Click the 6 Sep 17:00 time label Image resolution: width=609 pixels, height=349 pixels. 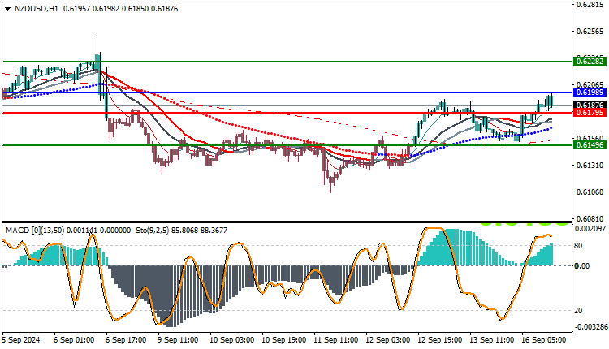pyautogui.click(x=126, y=340)
